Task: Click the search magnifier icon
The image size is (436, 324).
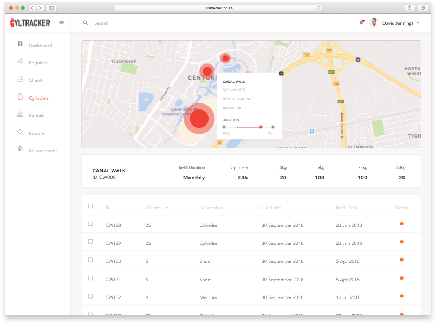Action: point(85,23)
